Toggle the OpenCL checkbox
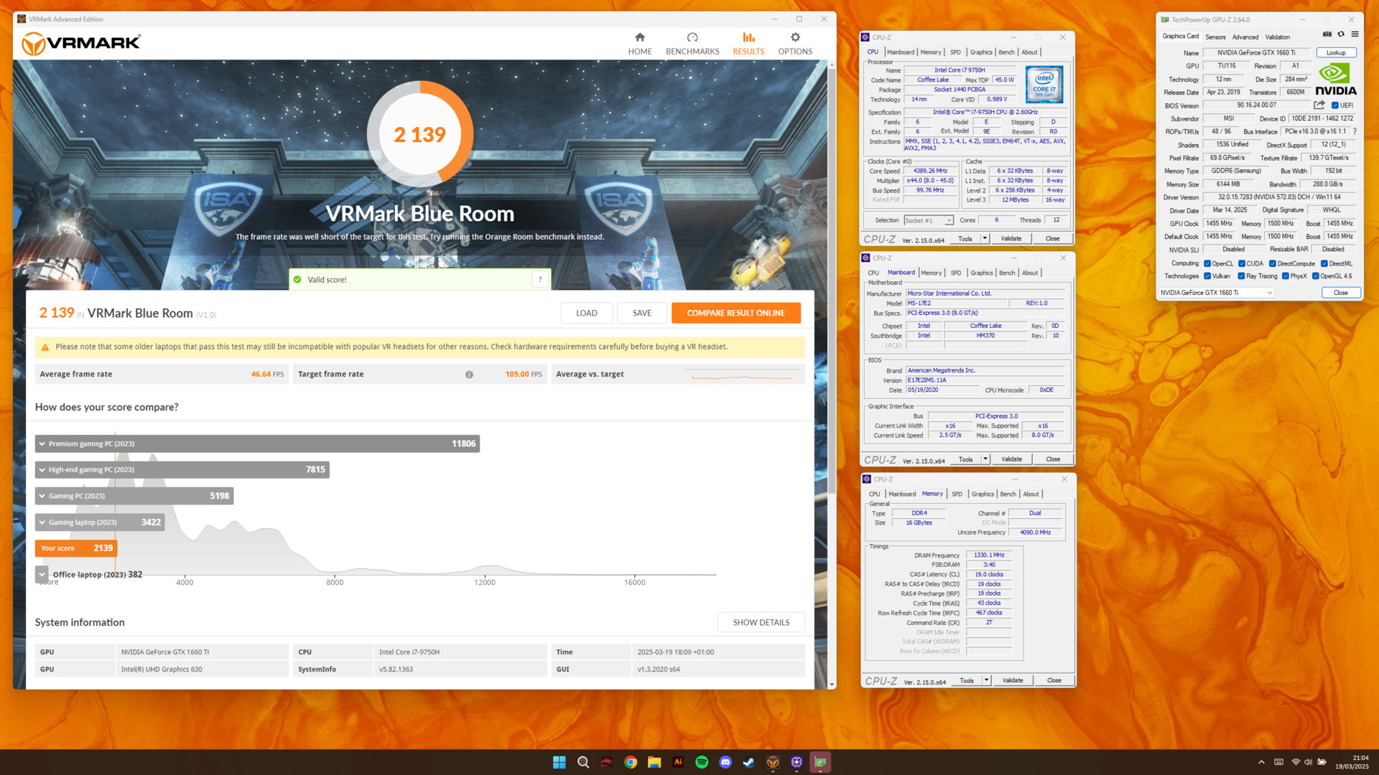 point(1207,263)
